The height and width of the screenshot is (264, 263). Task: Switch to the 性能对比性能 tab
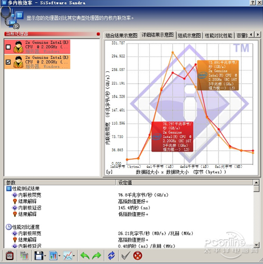click(x=218, y=35)
